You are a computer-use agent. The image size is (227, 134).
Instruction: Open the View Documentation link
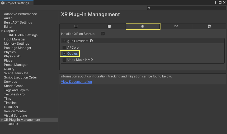pyautogui.click(x=76, y=82)
